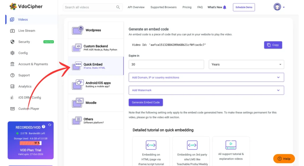Select the Android/iOS apps tab
Viewport: 304px width, 166px height.
click(x=96, y=84)
